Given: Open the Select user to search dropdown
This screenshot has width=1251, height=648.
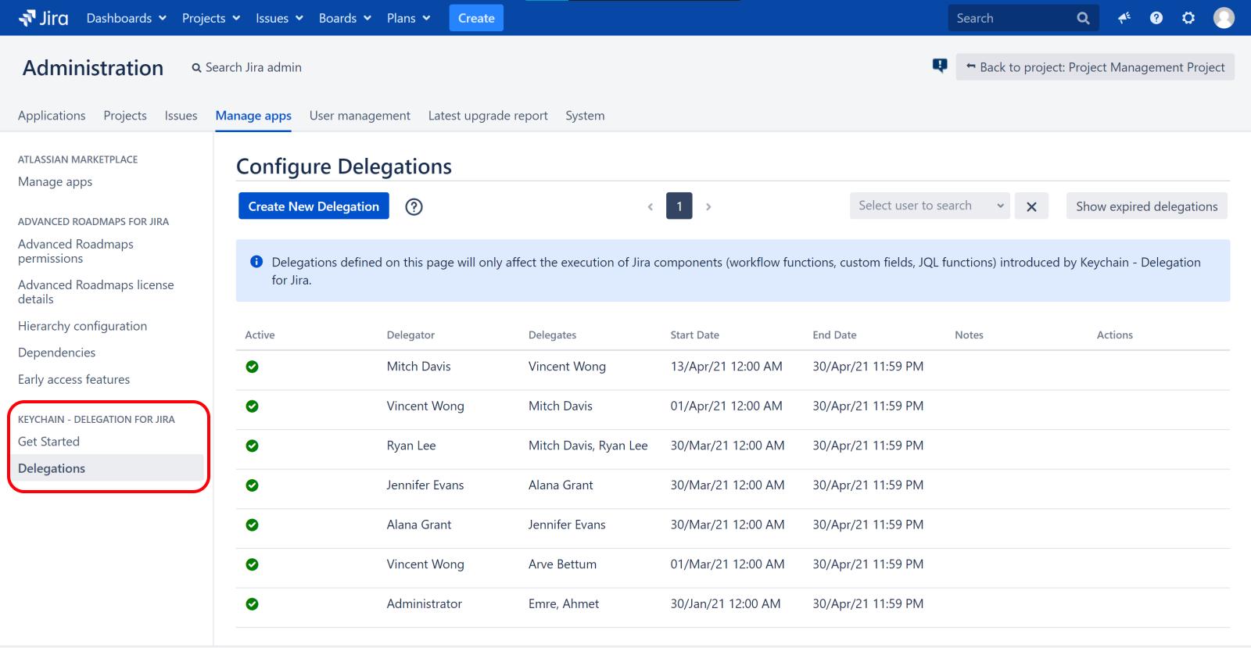Looking at the screenshot, I should pyautogui.click(x=930, y=206).
